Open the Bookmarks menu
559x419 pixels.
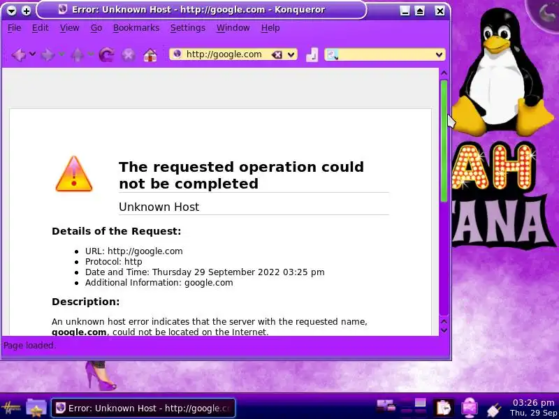pos(136,28)
